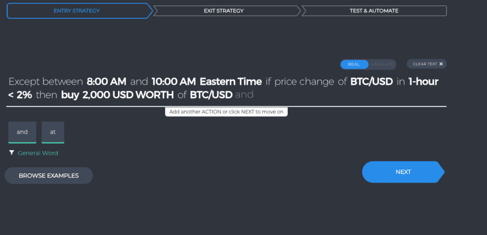487x235 pixels.
Task: Edit the 'buy 2,000 USD WORTH' action
Action: 117,95
